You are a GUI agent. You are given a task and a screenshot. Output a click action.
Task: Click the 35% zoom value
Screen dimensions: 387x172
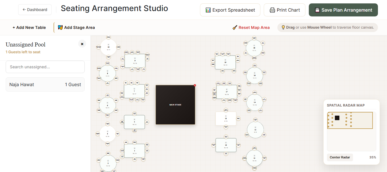(x=373, y=157)
